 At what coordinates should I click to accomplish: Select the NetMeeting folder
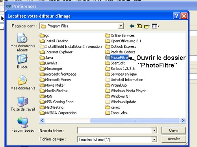52,107
